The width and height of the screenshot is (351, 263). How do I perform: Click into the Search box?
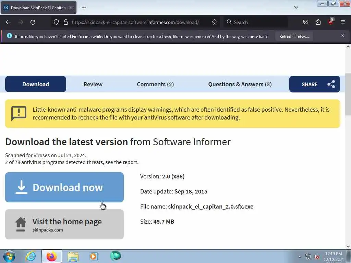coord(256,22)
